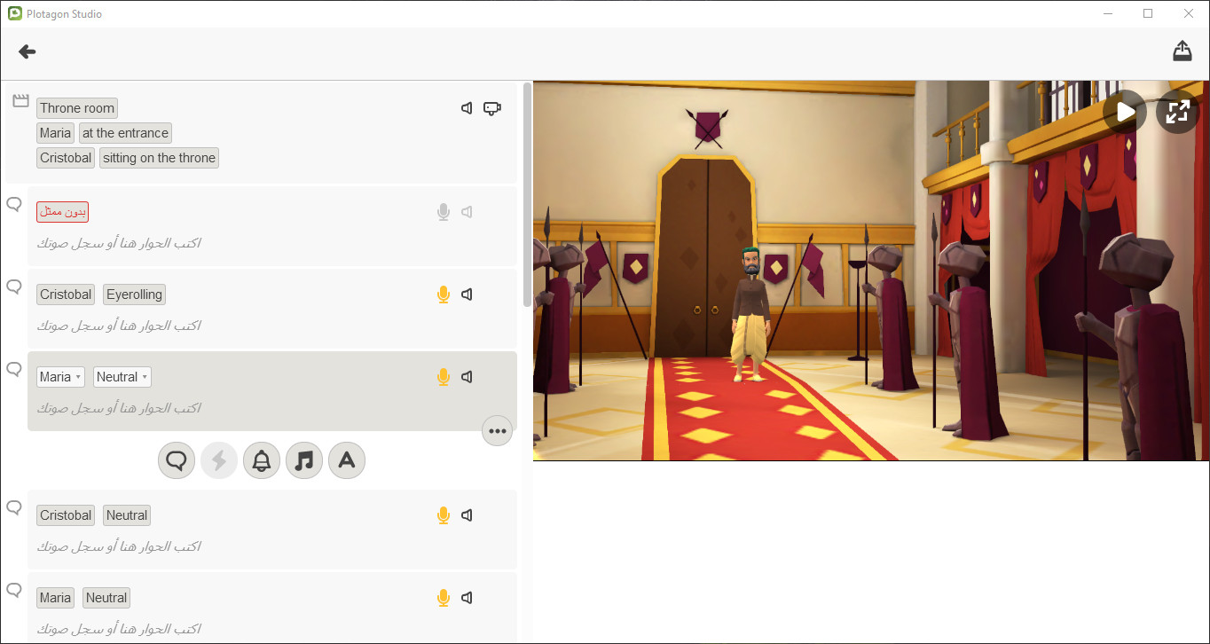The width and height of the screenshot is (1210, 644).
Task: Go back using the left arrow icon
Action: click(x=27, y=52)
